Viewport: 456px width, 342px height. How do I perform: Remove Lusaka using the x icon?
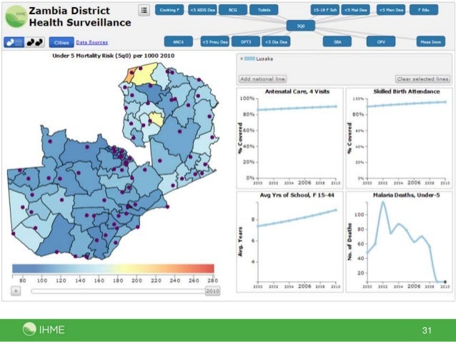click(x=242, y=59)
